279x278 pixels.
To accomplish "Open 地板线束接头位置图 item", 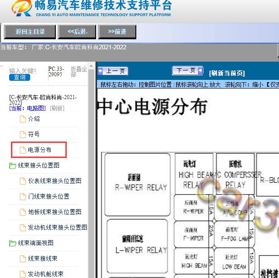I will pos(54,212).
